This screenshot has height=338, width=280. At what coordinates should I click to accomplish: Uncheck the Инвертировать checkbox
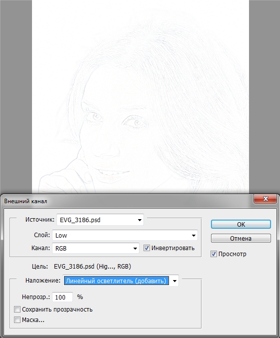pos(146,248)
